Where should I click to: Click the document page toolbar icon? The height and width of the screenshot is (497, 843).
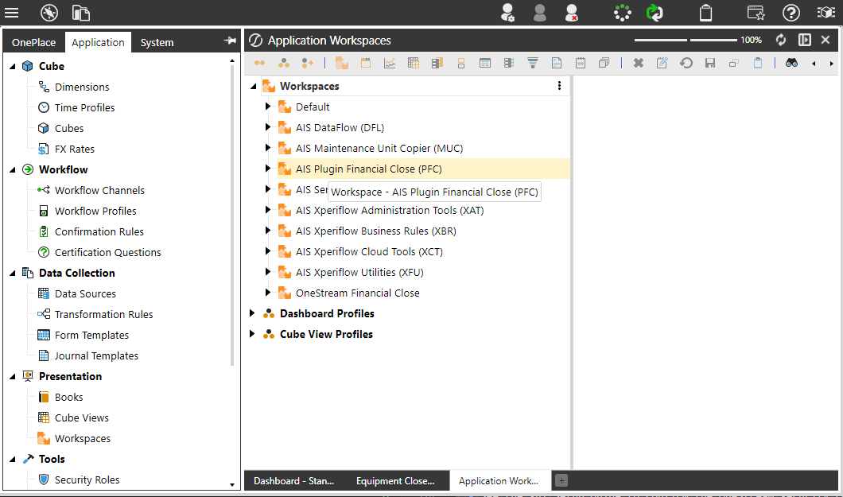coord(557,64)
